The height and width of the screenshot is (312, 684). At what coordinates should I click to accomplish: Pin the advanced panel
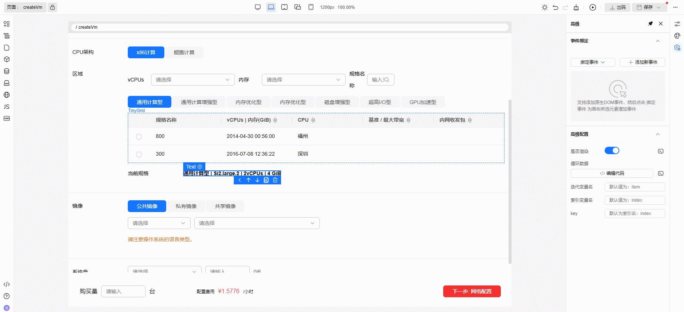tap(650, 24)
